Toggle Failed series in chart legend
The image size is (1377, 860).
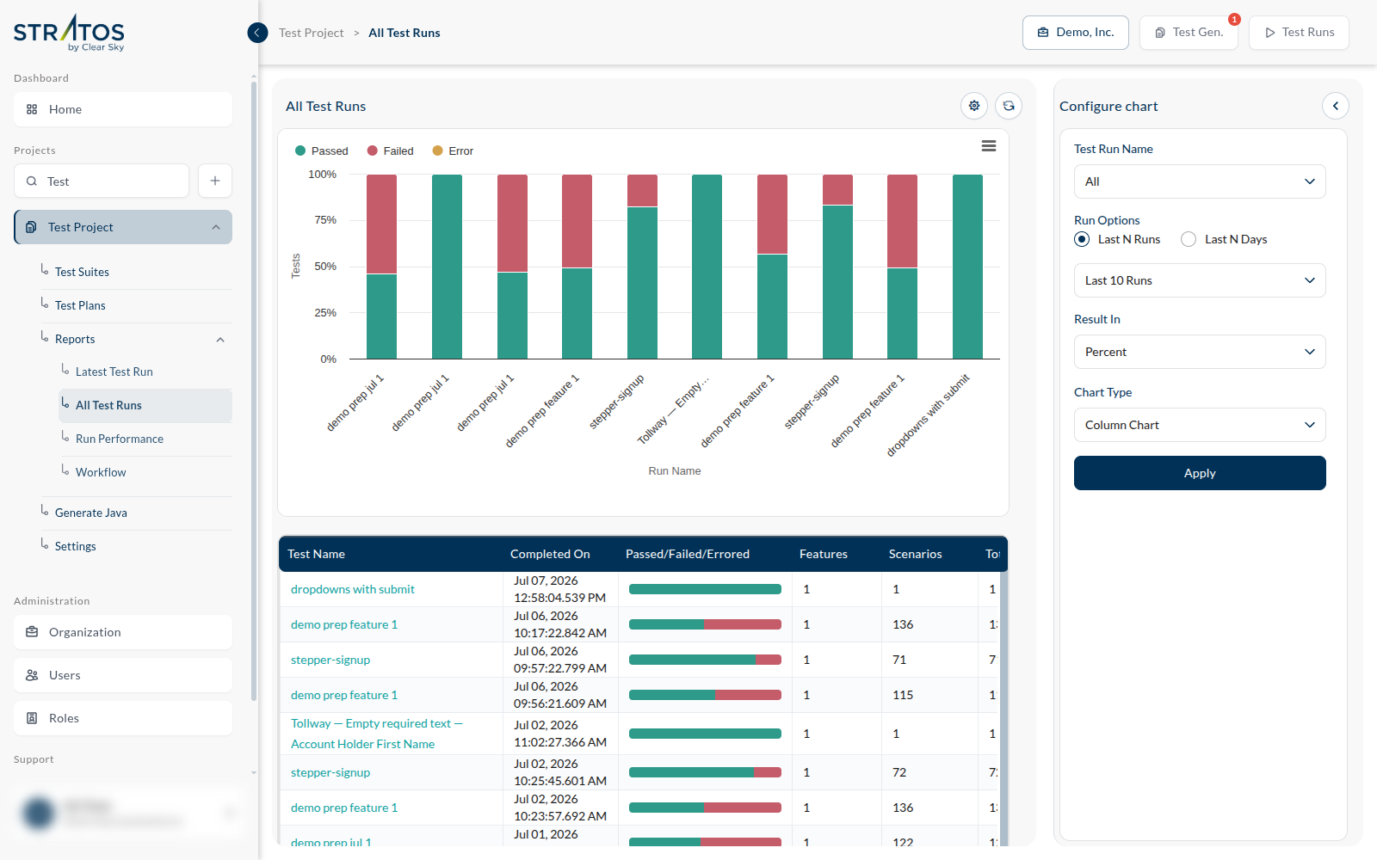click(x=390, y=150)
